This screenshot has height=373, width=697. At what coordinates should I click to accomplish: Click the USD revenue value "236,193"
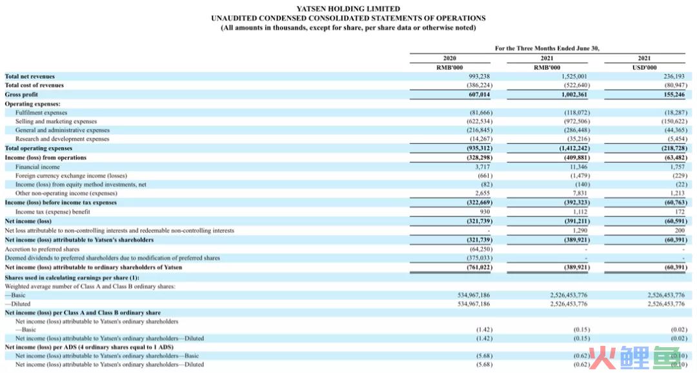(674, 76)
